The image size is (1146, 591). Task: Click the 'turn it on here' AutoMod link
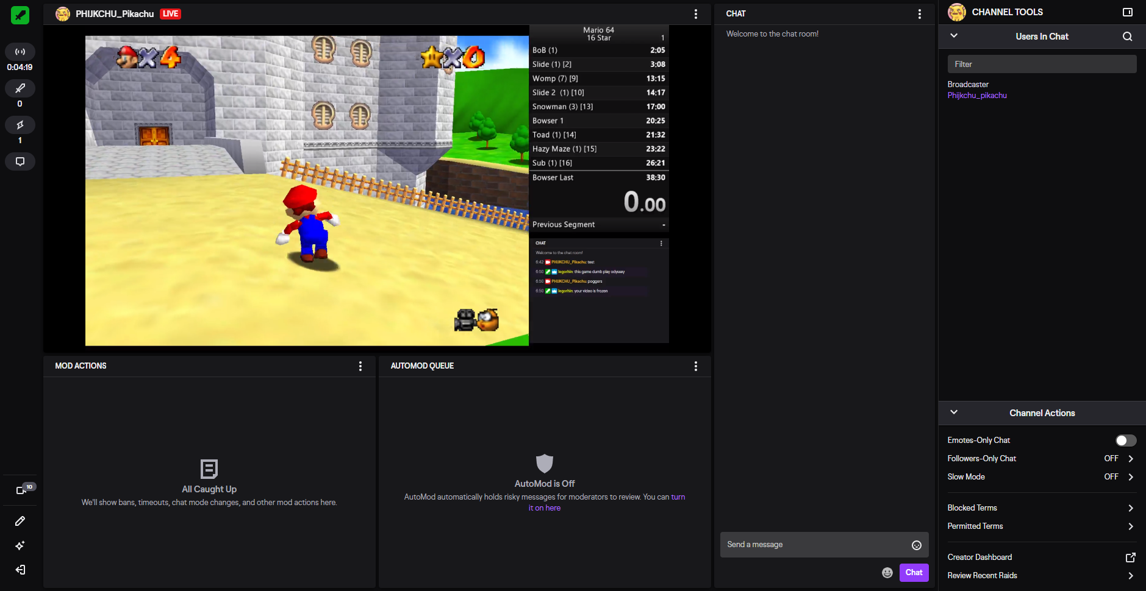click(x=607, y=503)
